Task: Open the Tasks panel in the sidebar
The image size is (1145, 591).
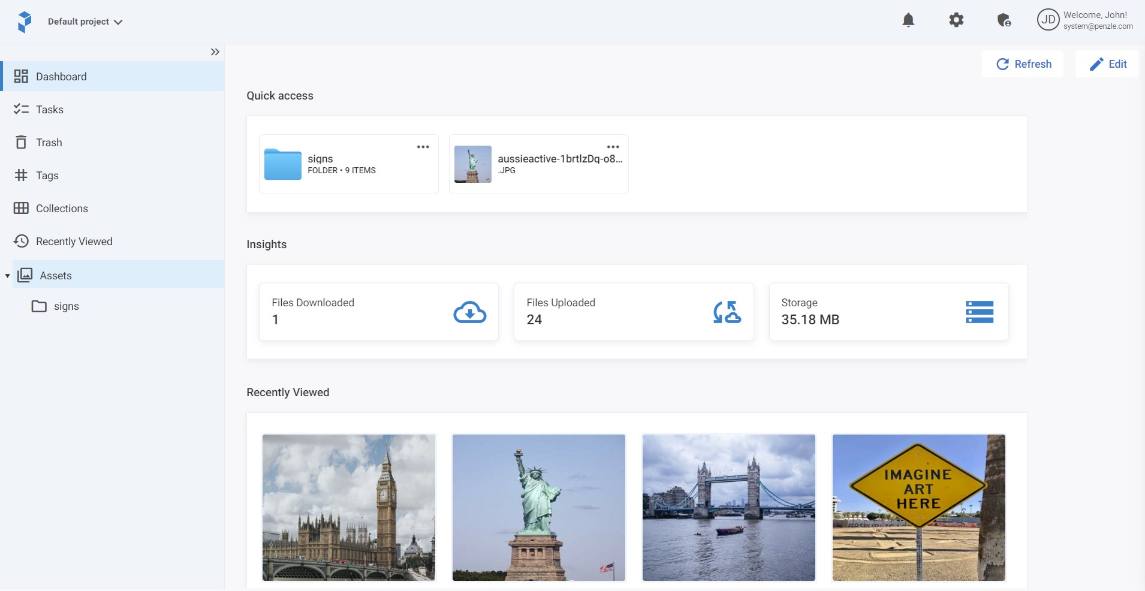Action: point(49,109)
